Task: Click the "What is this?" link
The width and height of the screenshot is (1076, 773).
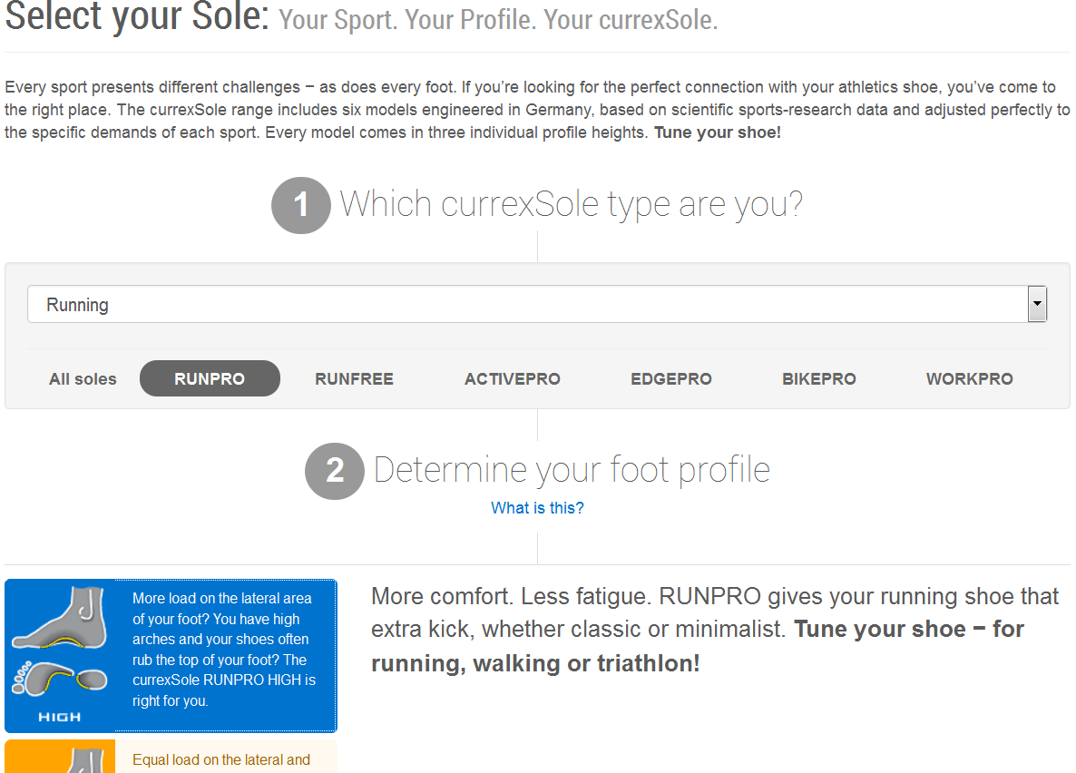Action: click(x=537, y=508)
